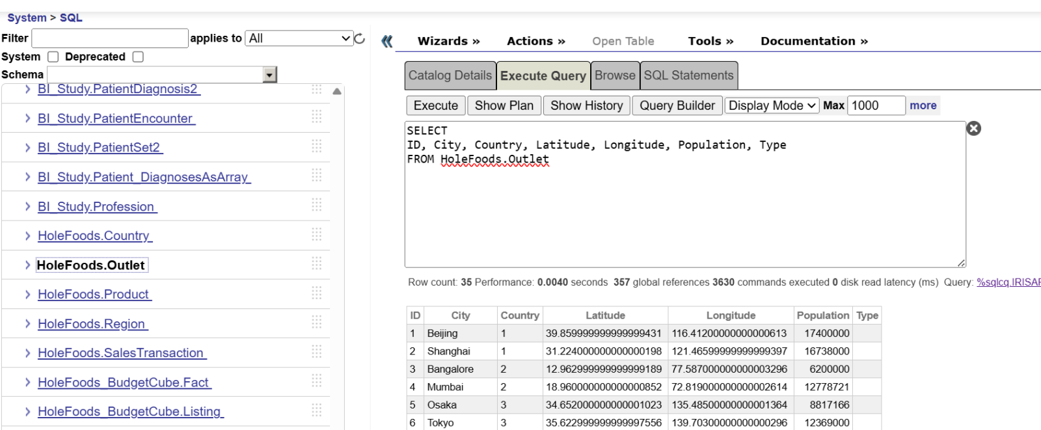Open the applies-to All dropdown
This screenshot has width=1041, height=430.
pos(300,38)
